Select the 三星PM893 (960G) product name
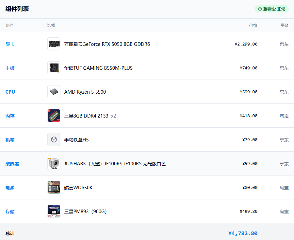294x240 pixels. [85, 211]
